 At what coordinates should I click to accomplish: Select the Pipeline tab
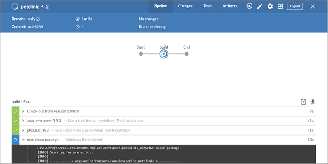160,6
